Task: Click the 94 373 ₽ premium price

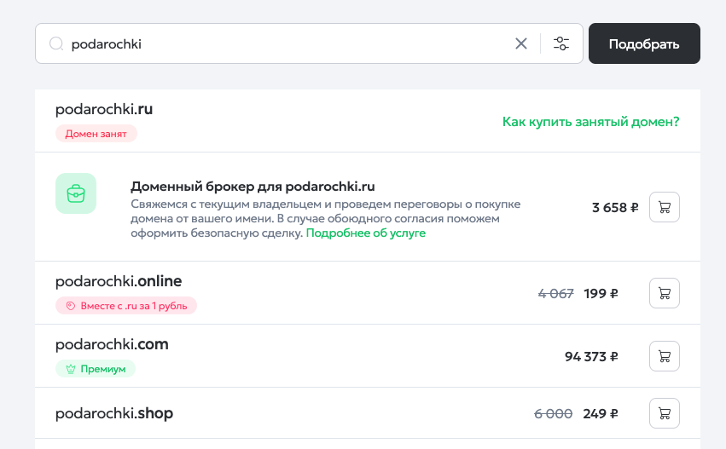Action: click(x=591, y=356)
